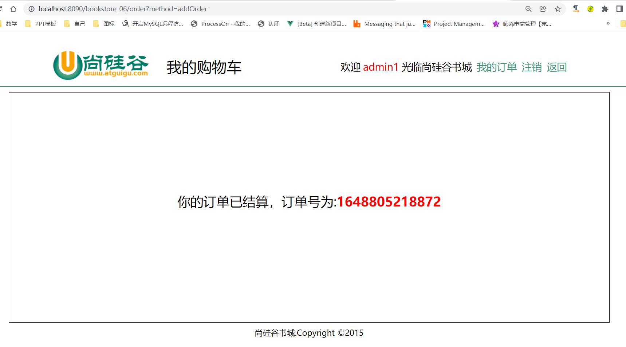Click the share page icon
The image size is (626, 347).
543,9
